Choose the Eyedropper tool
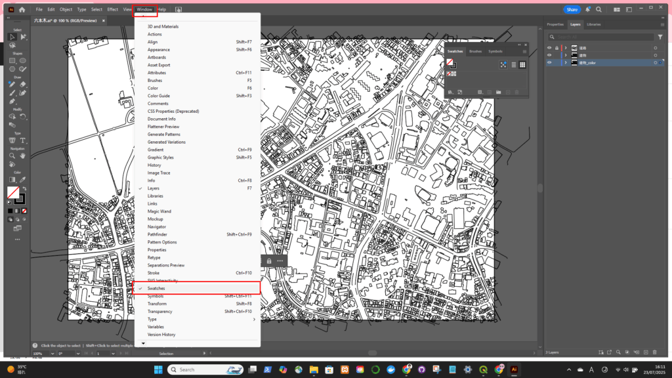Image resolution: width=672 pixels, height=378 pixels. point(23,179)
